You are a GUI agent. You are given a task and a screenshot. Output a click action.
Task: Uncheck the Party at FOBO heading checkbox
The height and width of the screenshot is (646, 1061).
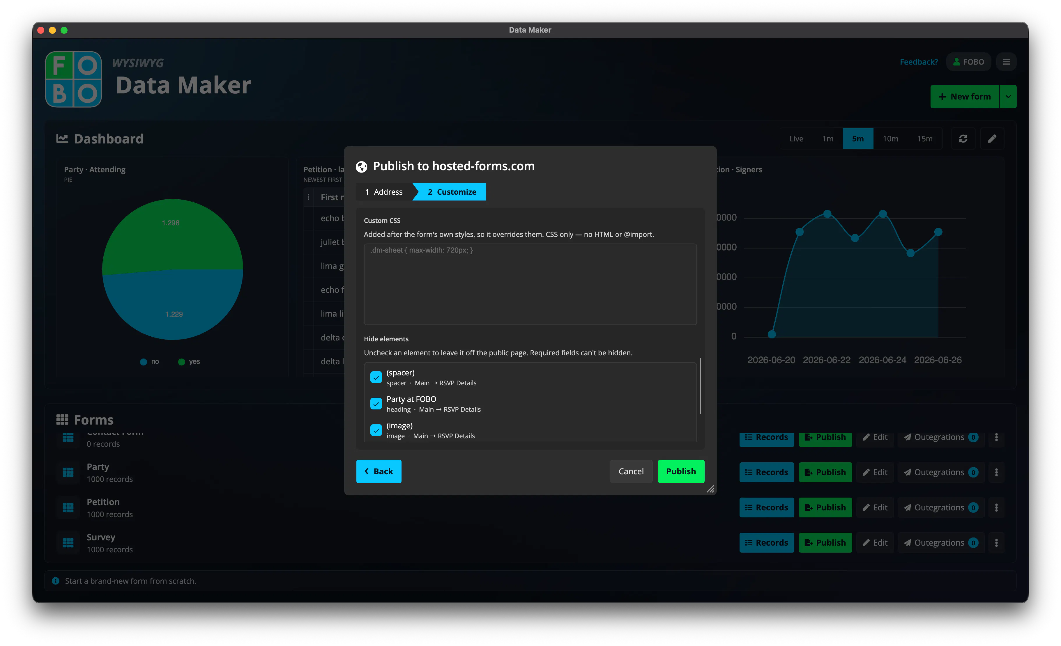point(376,404)
